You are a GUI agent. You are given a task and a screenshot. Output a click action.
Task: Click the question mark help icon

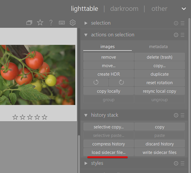(51, 23)
